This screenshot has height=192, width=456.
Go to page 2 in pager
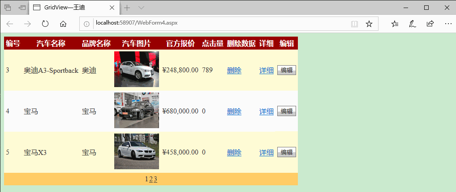point(151,179)
